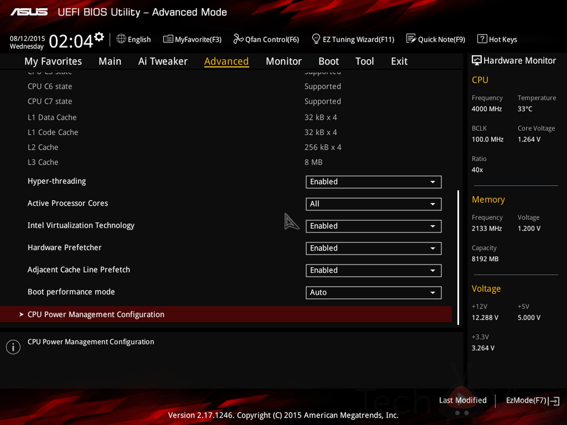Open the Intel Virtualization Technology dropdown
This screenshot has height=425, width=567.
point(373,226)
